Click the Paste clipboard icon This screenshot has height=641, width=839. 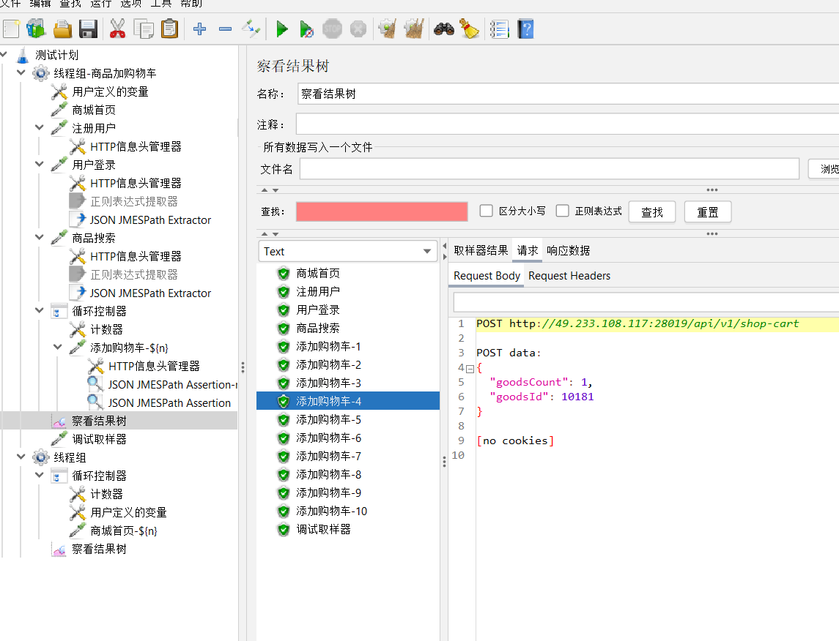pyautogui.click(x=169, y=29)
